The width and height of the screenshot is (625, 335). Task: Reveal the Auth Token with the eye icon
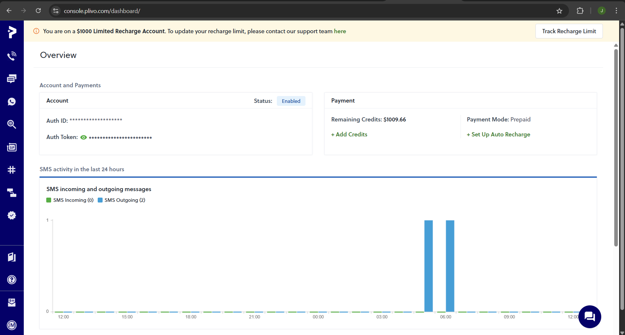pyautogui.click(x=84, y=137)
